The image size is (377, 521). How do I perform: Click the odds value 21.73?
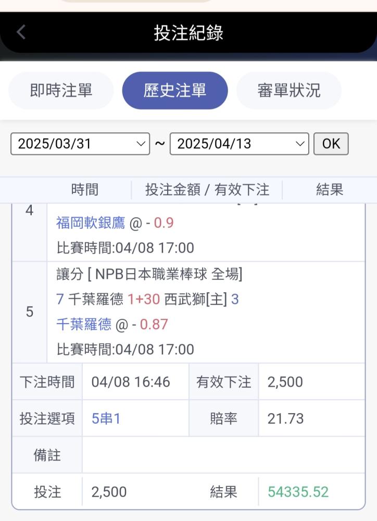tap(286, 419)
